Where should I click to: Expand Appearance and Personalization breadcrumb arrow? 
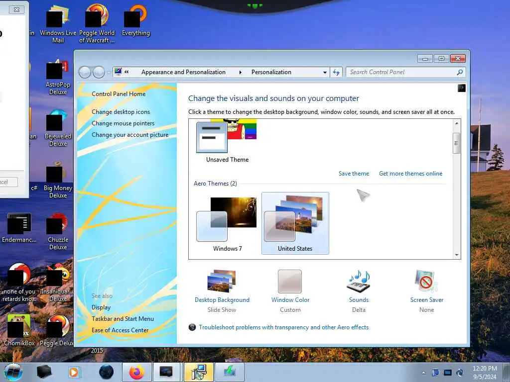tap(241, 72)
